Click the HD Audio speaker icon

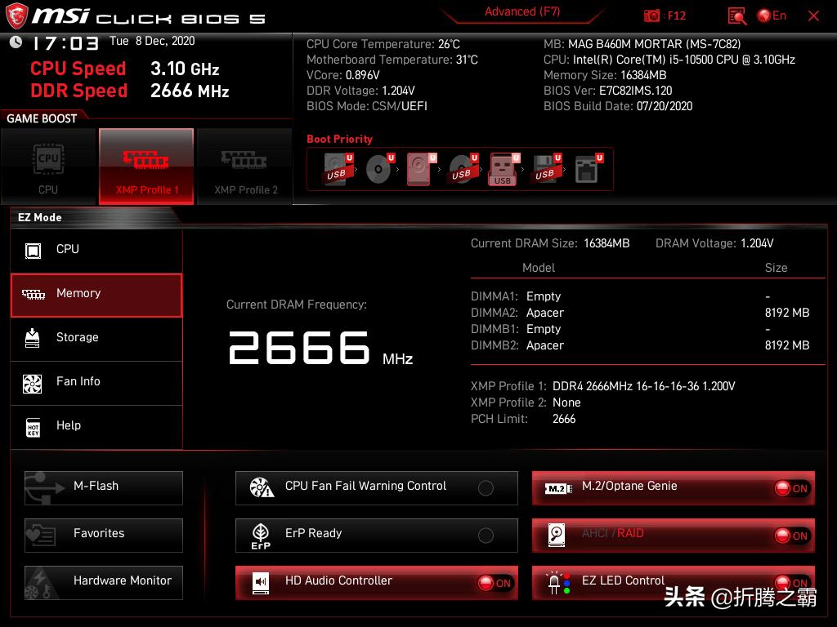(261, 583)
